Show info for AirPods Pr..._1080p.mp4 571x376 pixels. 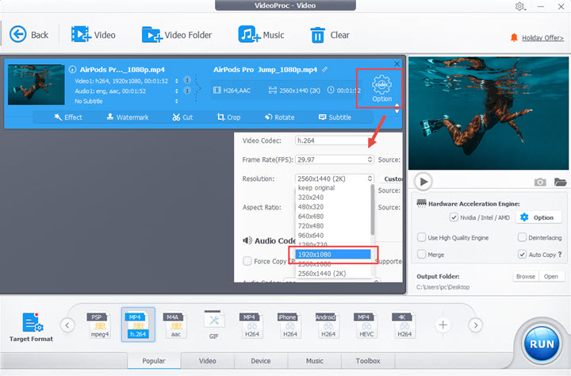[x=72, y=69]
